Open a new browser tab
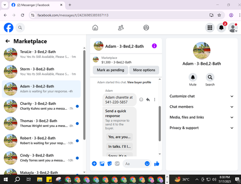This screenshot has width=241, height=184. pos(70,5)
